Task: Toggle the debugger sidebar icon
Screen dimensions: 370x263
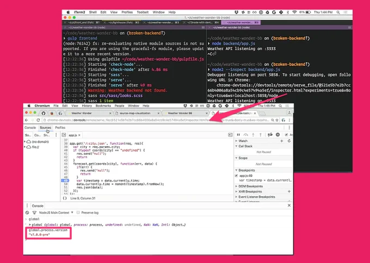Action: coord(230,135)
